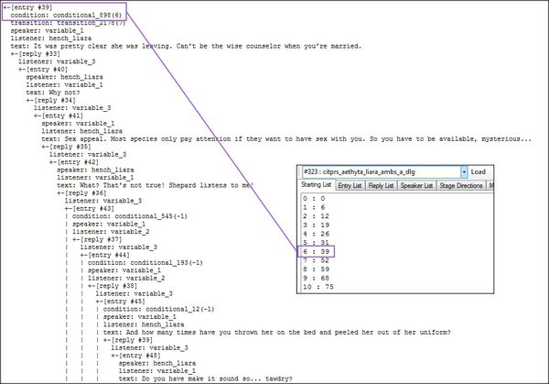Image resolution: width=549 pixels, height=384 pixels.
Task: Open the Reply List tab
Action: (381, 185)
